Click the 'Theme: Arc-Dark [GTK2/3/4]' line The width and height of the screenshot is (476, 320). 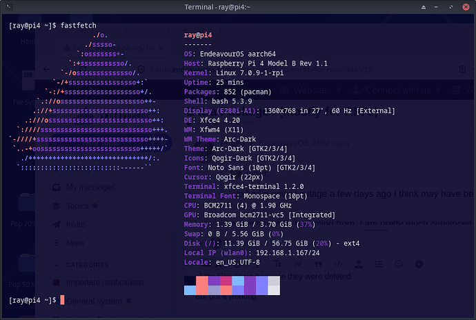coord(235,149)
